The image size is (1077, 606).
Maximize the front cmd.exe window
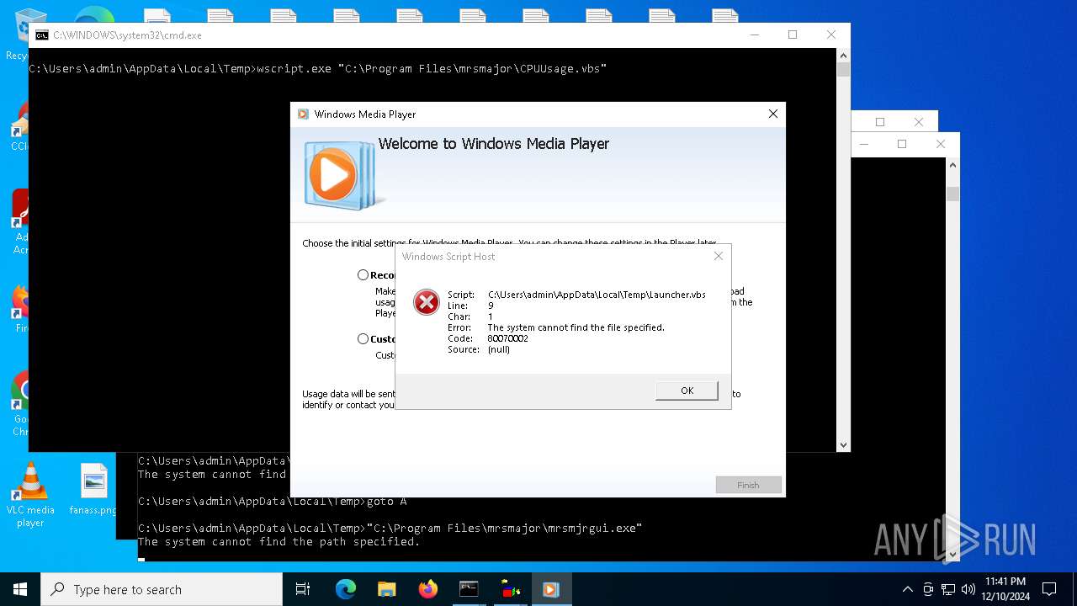(x=792, y=35)
